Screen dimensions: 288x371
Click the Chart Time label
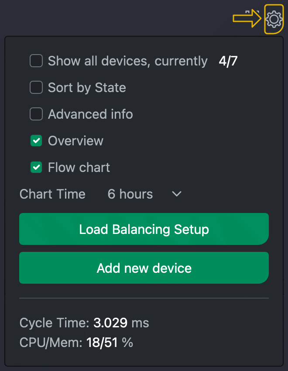click(x=52, y=194)
